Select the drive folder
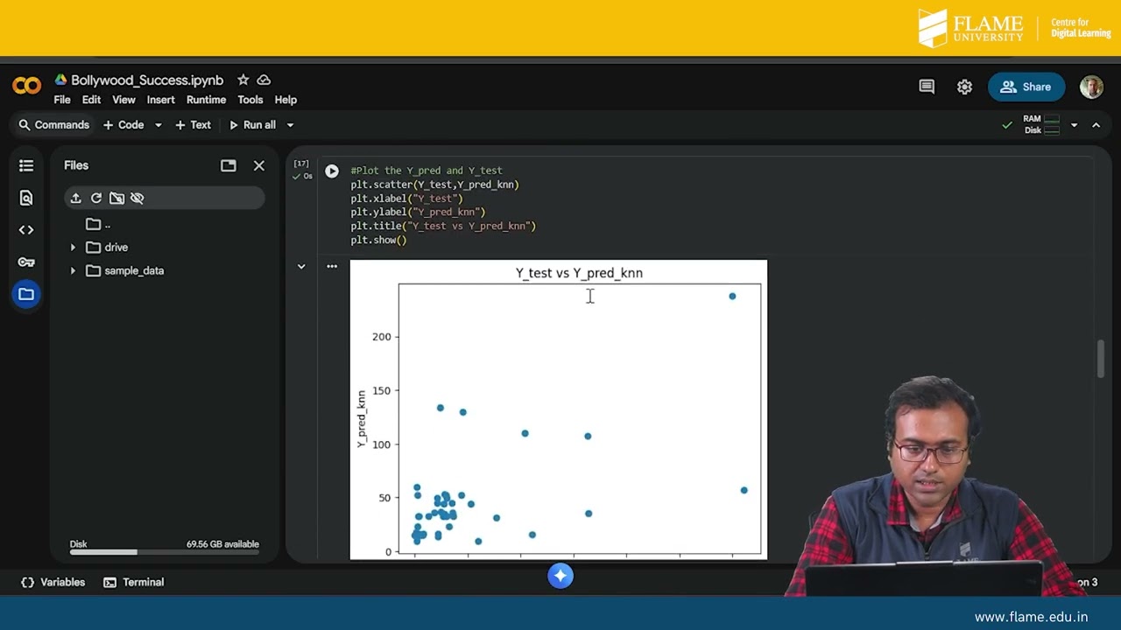1121x630 pixels. click(107, 248)
